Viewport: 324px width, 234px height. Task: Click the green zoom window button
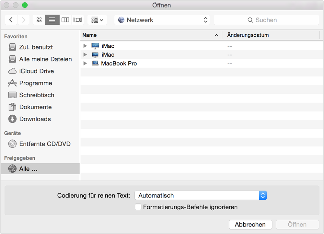click(x=25, y=5)
